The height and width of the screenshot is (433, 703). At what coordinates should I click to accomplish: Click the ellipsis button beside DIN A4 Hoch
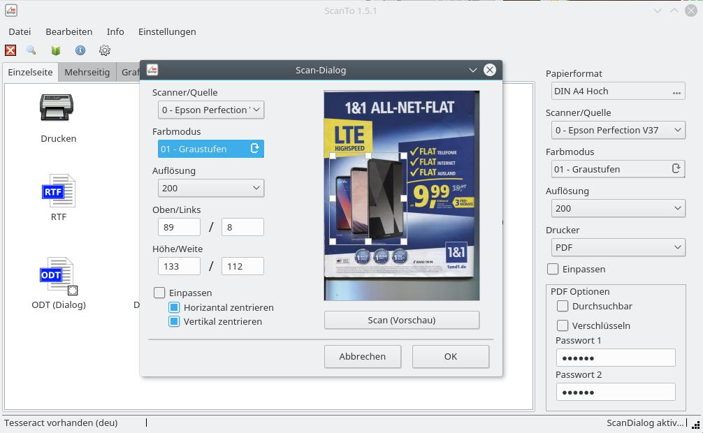676,93
